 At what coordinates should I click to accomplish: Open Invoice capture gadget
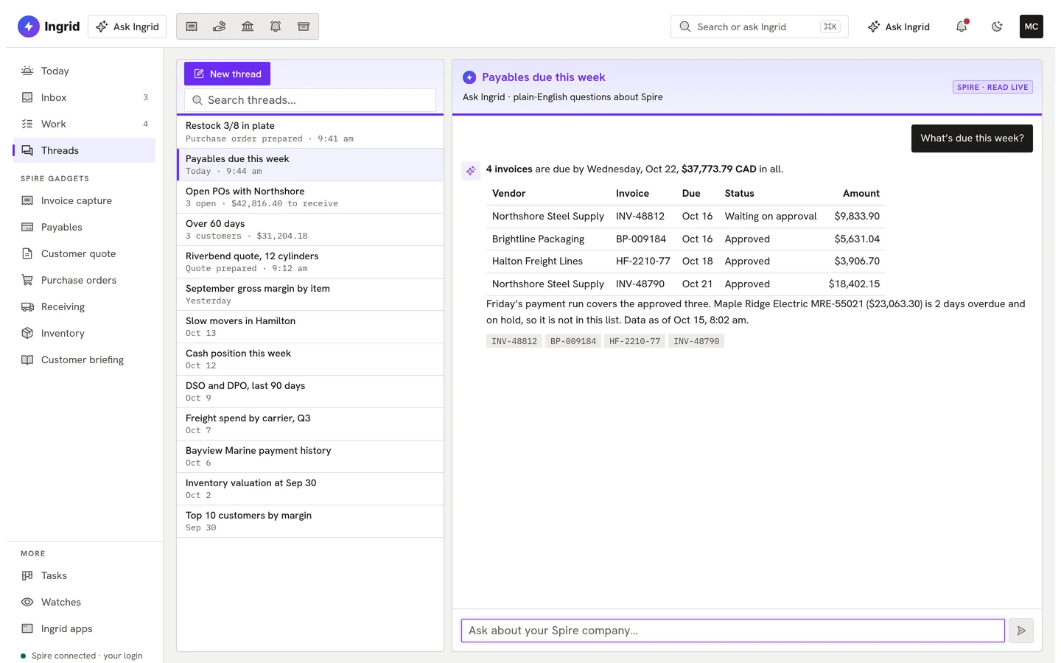point(84,200)
